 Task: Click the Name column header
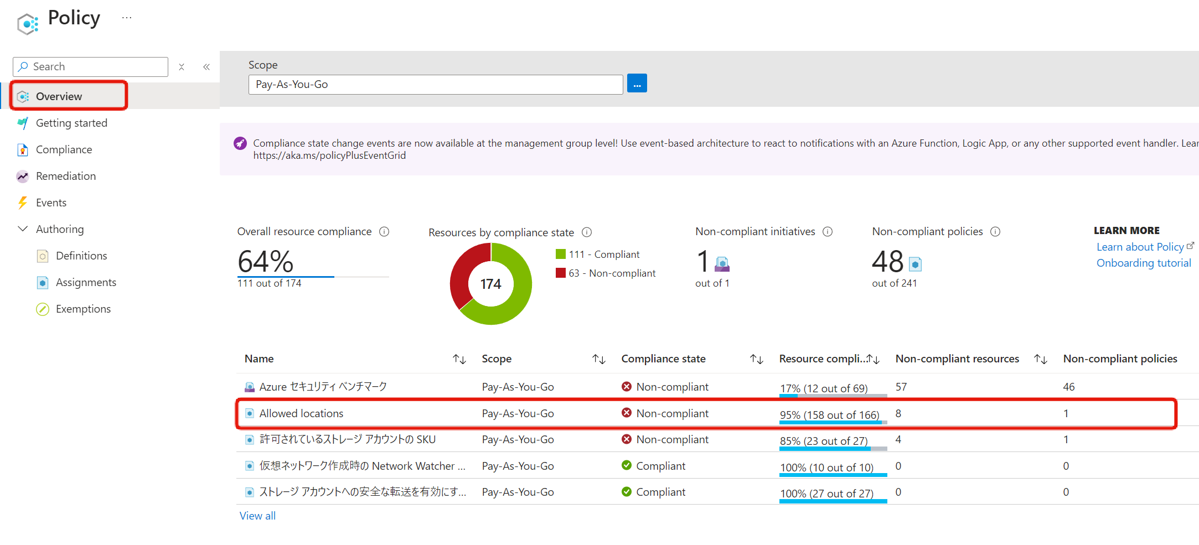259,359
